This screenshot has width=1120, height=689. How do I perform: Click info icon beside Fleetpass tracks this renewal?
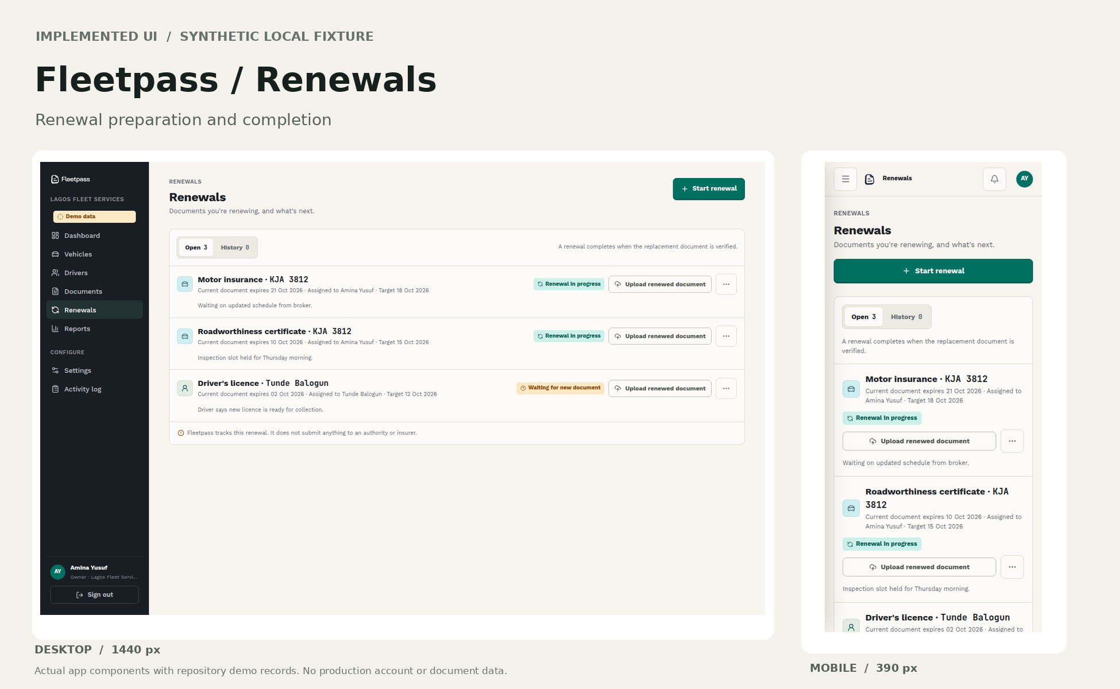tap(181, 433)
